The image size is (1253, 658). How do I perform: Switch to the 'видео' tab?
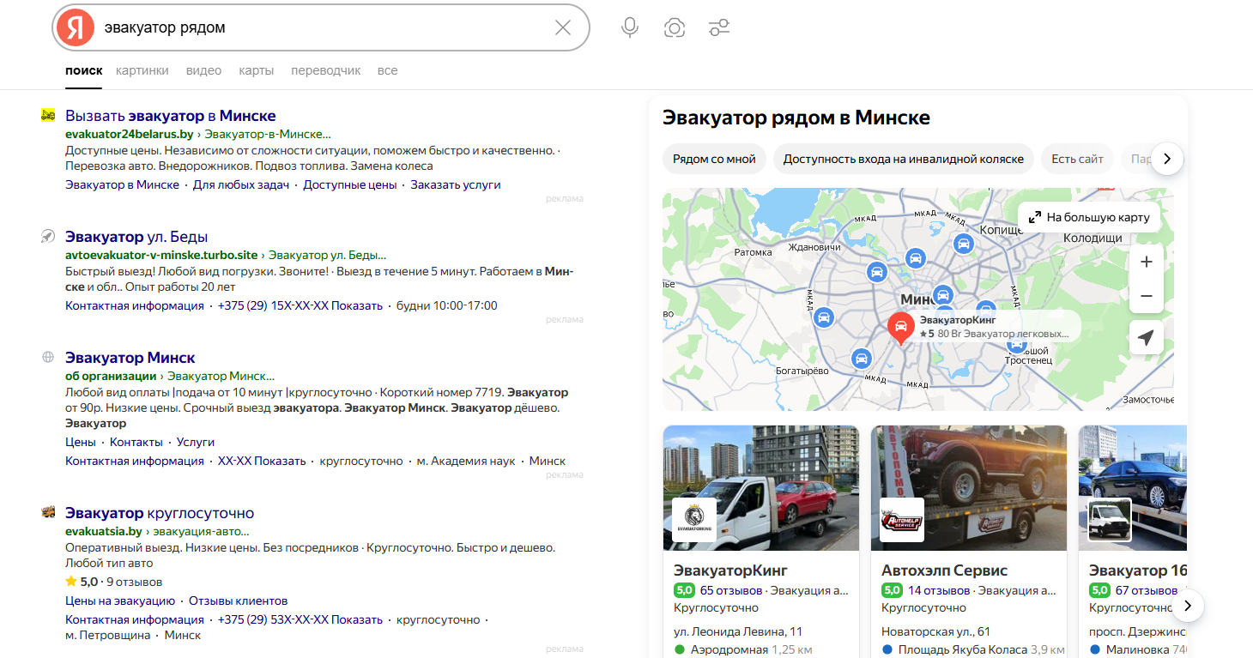tap(203, 70)
